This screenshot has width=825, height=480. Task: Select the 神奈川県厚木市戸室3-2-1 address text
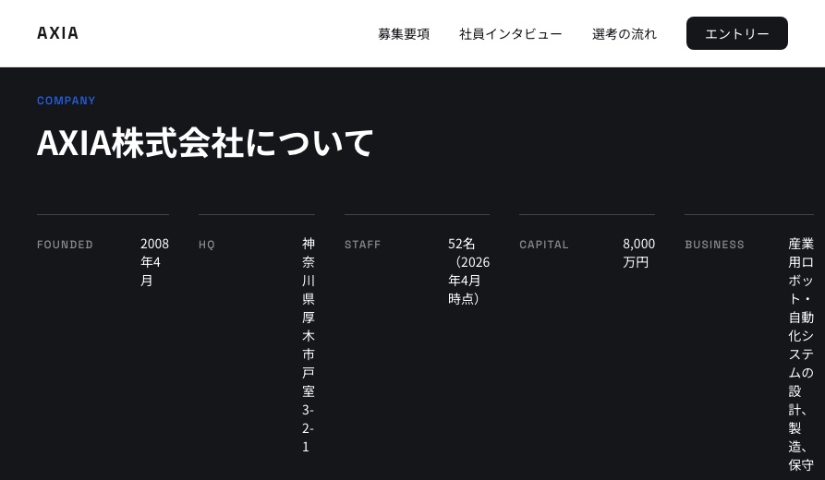(309, 345)
